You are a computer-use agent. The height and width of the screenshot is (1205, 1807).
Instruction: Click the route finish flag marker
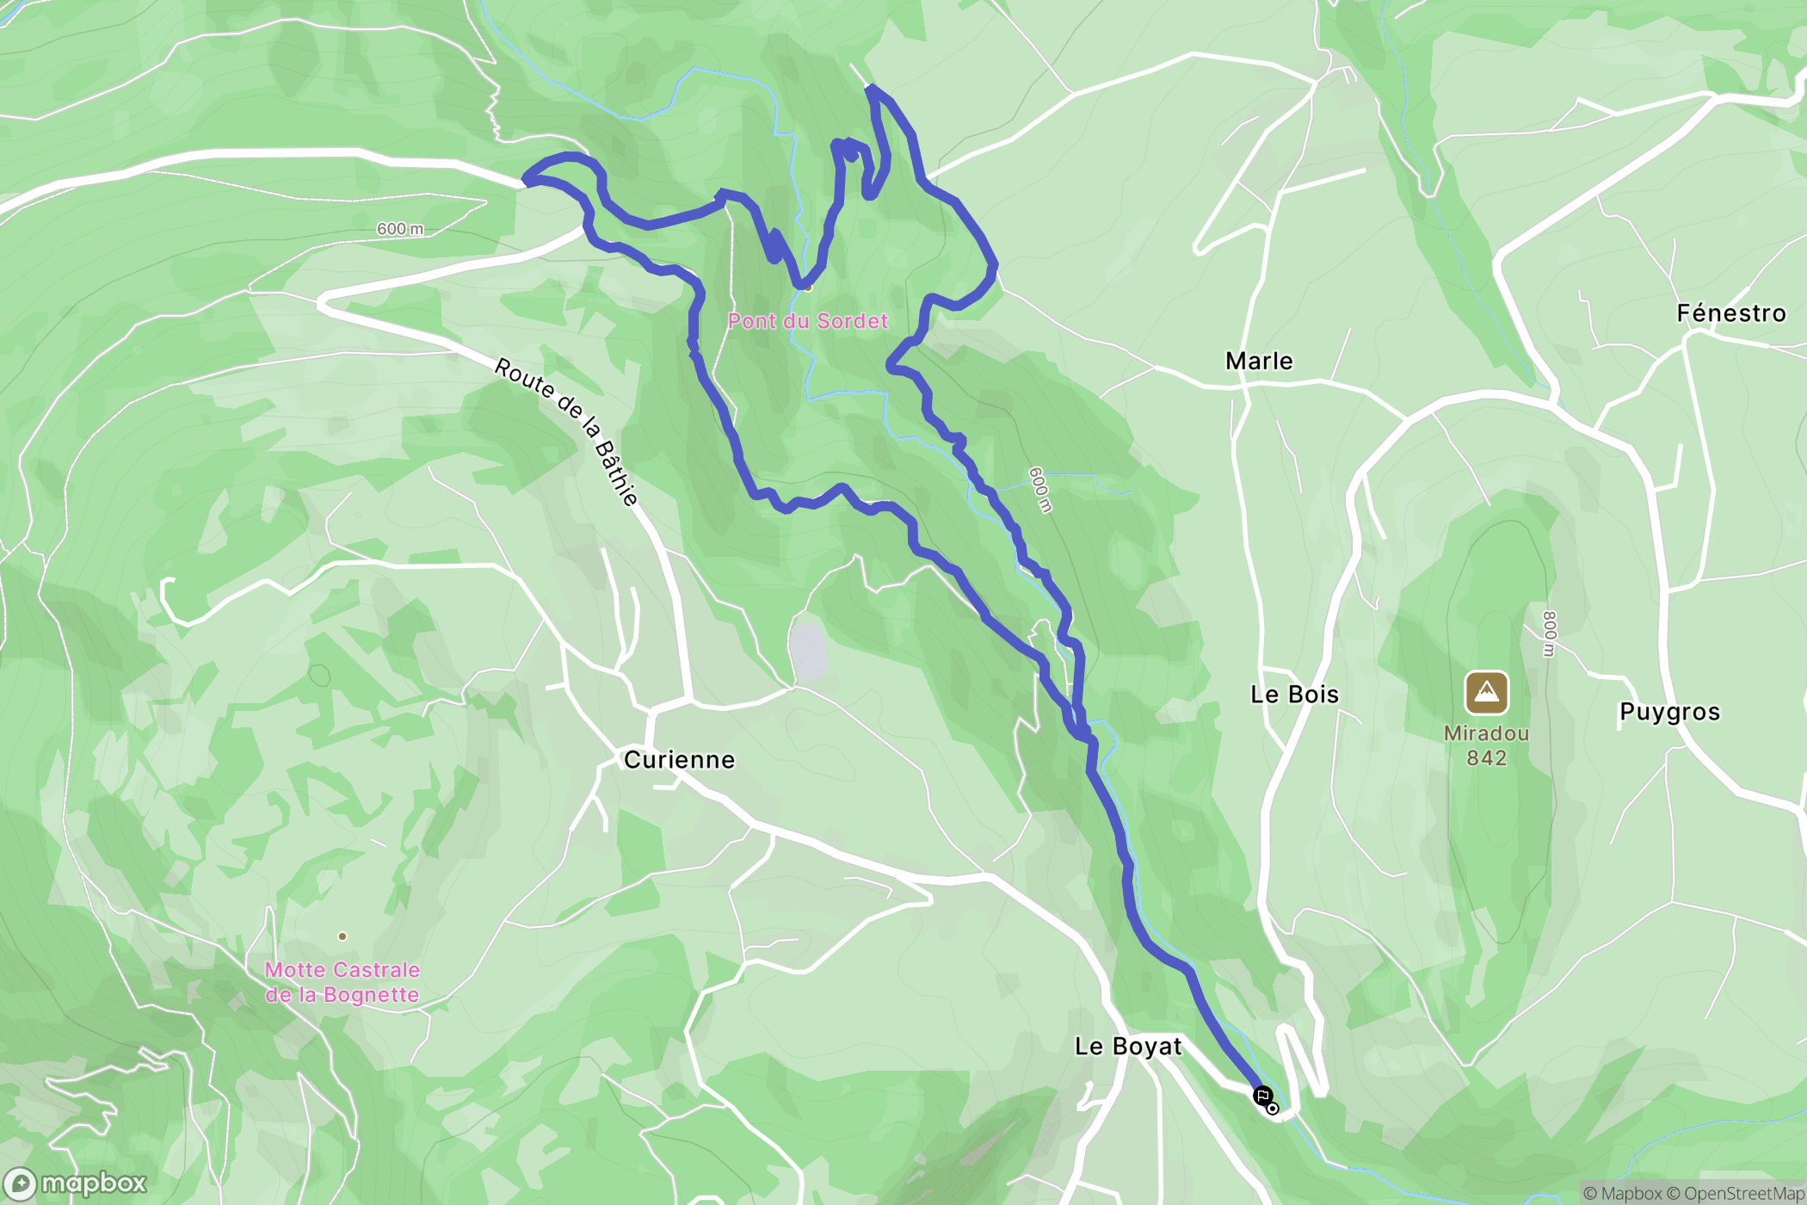tap(1262, 1097)
